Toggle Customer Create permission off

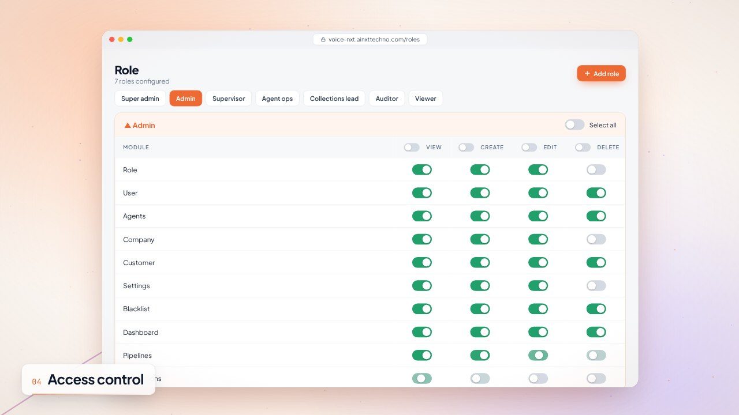tap(480, 262)
